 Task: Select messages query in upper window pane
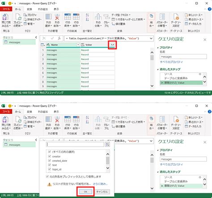pos(19,42)
